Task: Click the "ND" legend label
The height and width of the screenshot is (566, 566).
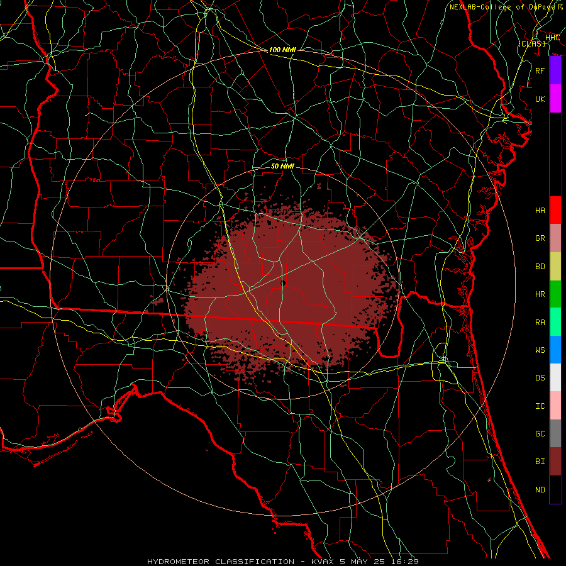Action: click(x=540, y=489)
